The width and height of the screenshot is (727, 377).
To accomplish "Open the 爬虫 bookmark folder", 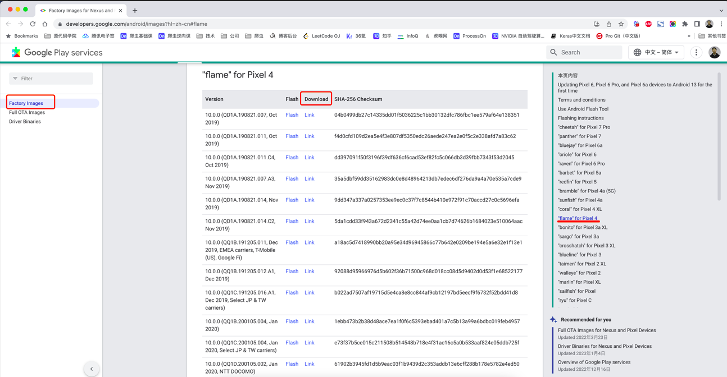I will click(x=254, y=36).
